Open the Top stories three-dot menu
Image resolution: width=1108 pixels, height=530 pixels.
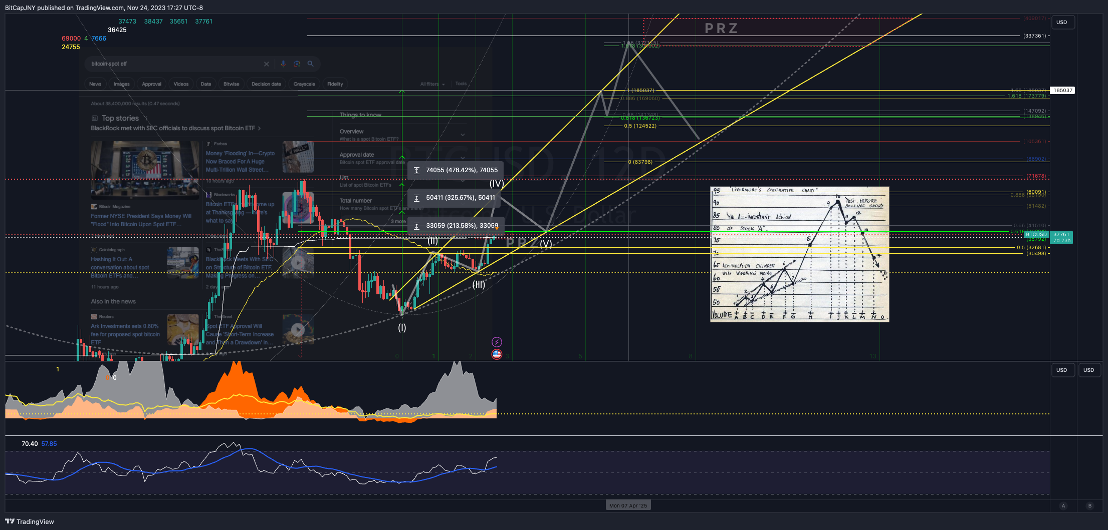pos(146,118)
